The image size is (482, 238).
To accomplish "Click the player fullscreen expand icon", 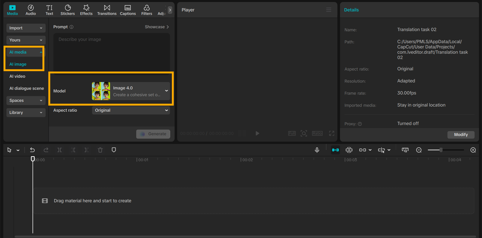I will click(332, 133).
